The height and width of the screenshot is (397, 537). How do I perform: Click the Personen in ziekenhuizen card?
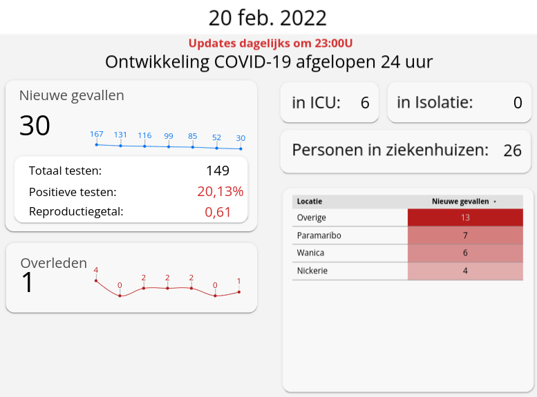tap(406, 150)
